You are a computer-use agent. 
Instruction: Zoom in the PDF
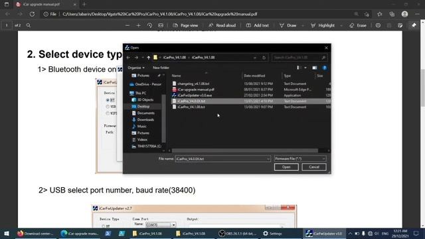click(138, 25)
